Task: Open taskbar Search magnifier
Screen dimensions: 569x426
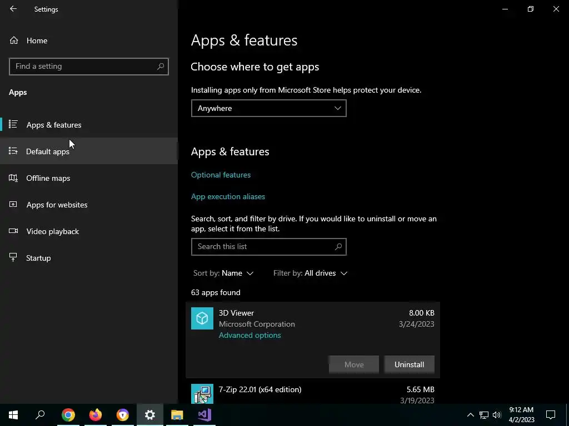Action: (x=40, y=415)
